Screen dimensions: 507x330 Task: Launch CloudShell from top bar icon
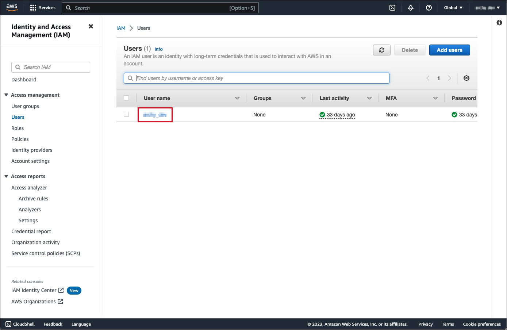click(x=392, y=8)
